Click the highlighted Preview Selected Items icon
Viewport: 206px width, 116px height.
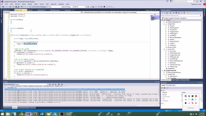tap(187, 13)
